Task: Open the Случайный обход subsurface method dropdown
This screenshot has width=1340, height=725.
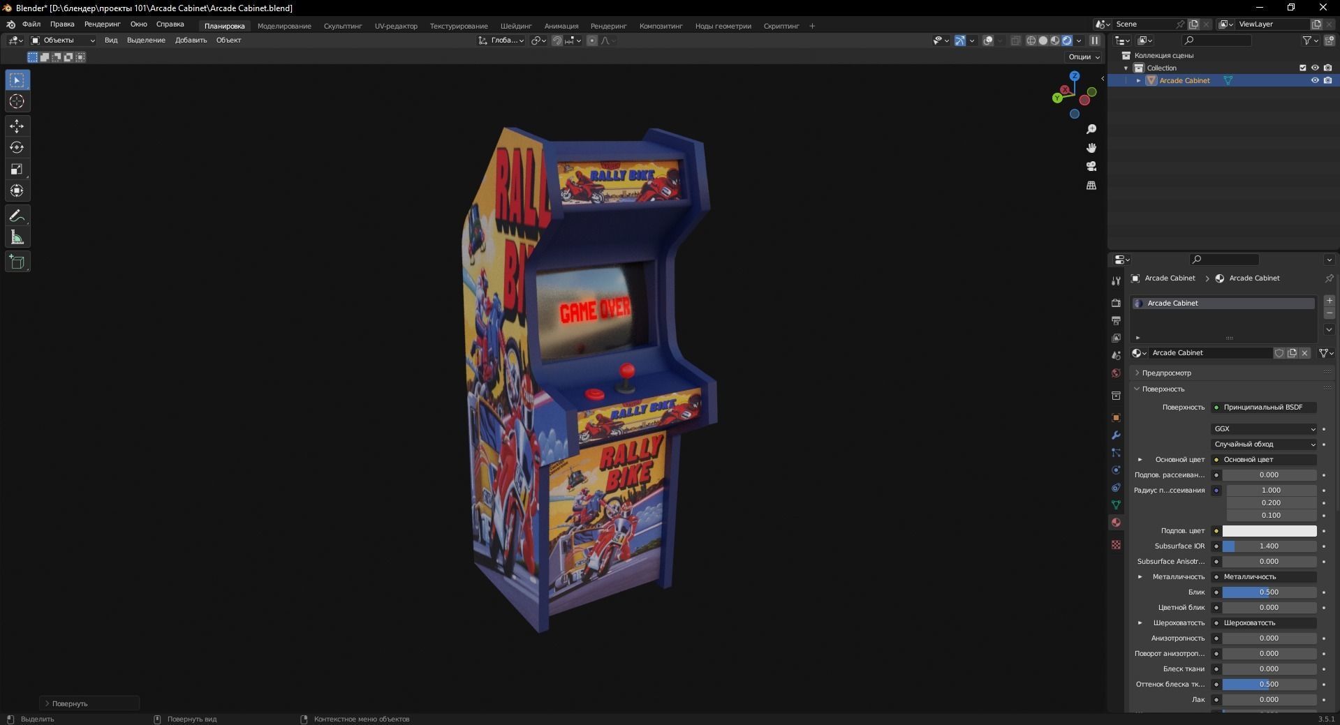Action: (1264, 444)
